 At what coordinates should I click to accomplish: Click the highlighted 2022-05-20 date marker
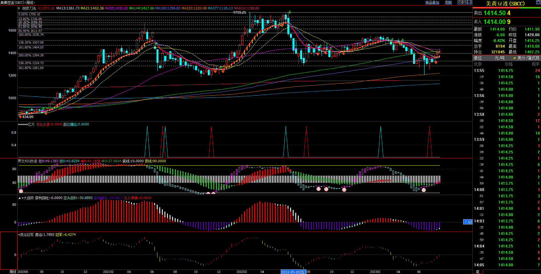[x=293, y=272]
